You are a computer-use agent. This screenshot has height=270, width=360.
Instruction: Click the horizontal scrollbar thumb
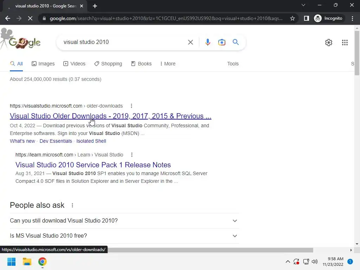[210, 250]
